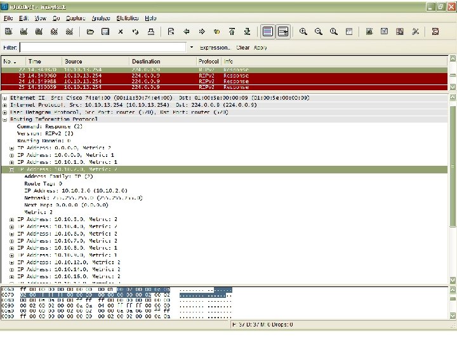Sort by Source column header

point(96,62)
